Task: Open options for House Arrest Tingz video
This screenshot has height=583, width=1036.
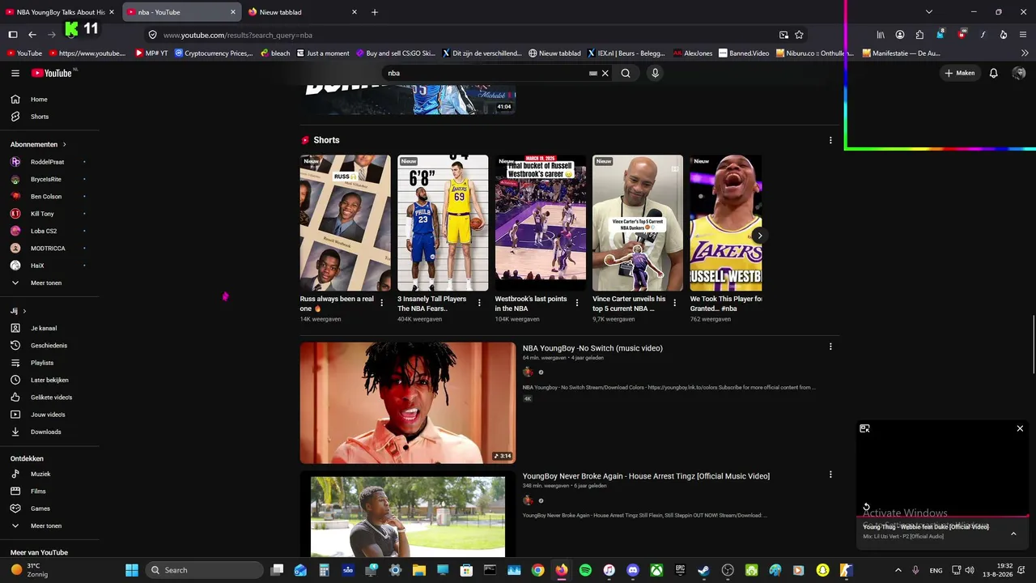Action: pyautogui.click(x=830, y=475)
